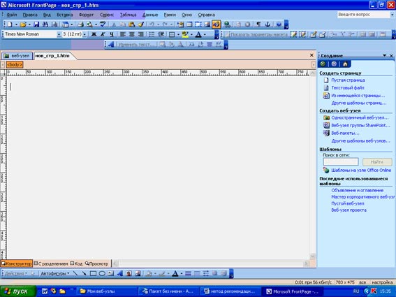Screen dimensions: 396x297
Task: Select the Rectangle tool in drawing toolbar
Action: tap(93, 273)
